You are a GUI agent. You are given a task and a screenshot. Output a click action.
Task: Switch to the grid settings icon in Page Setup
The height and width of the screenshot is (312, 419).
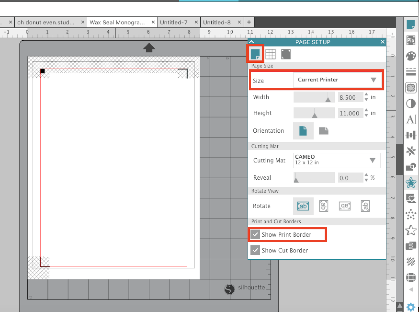(271, 54)
